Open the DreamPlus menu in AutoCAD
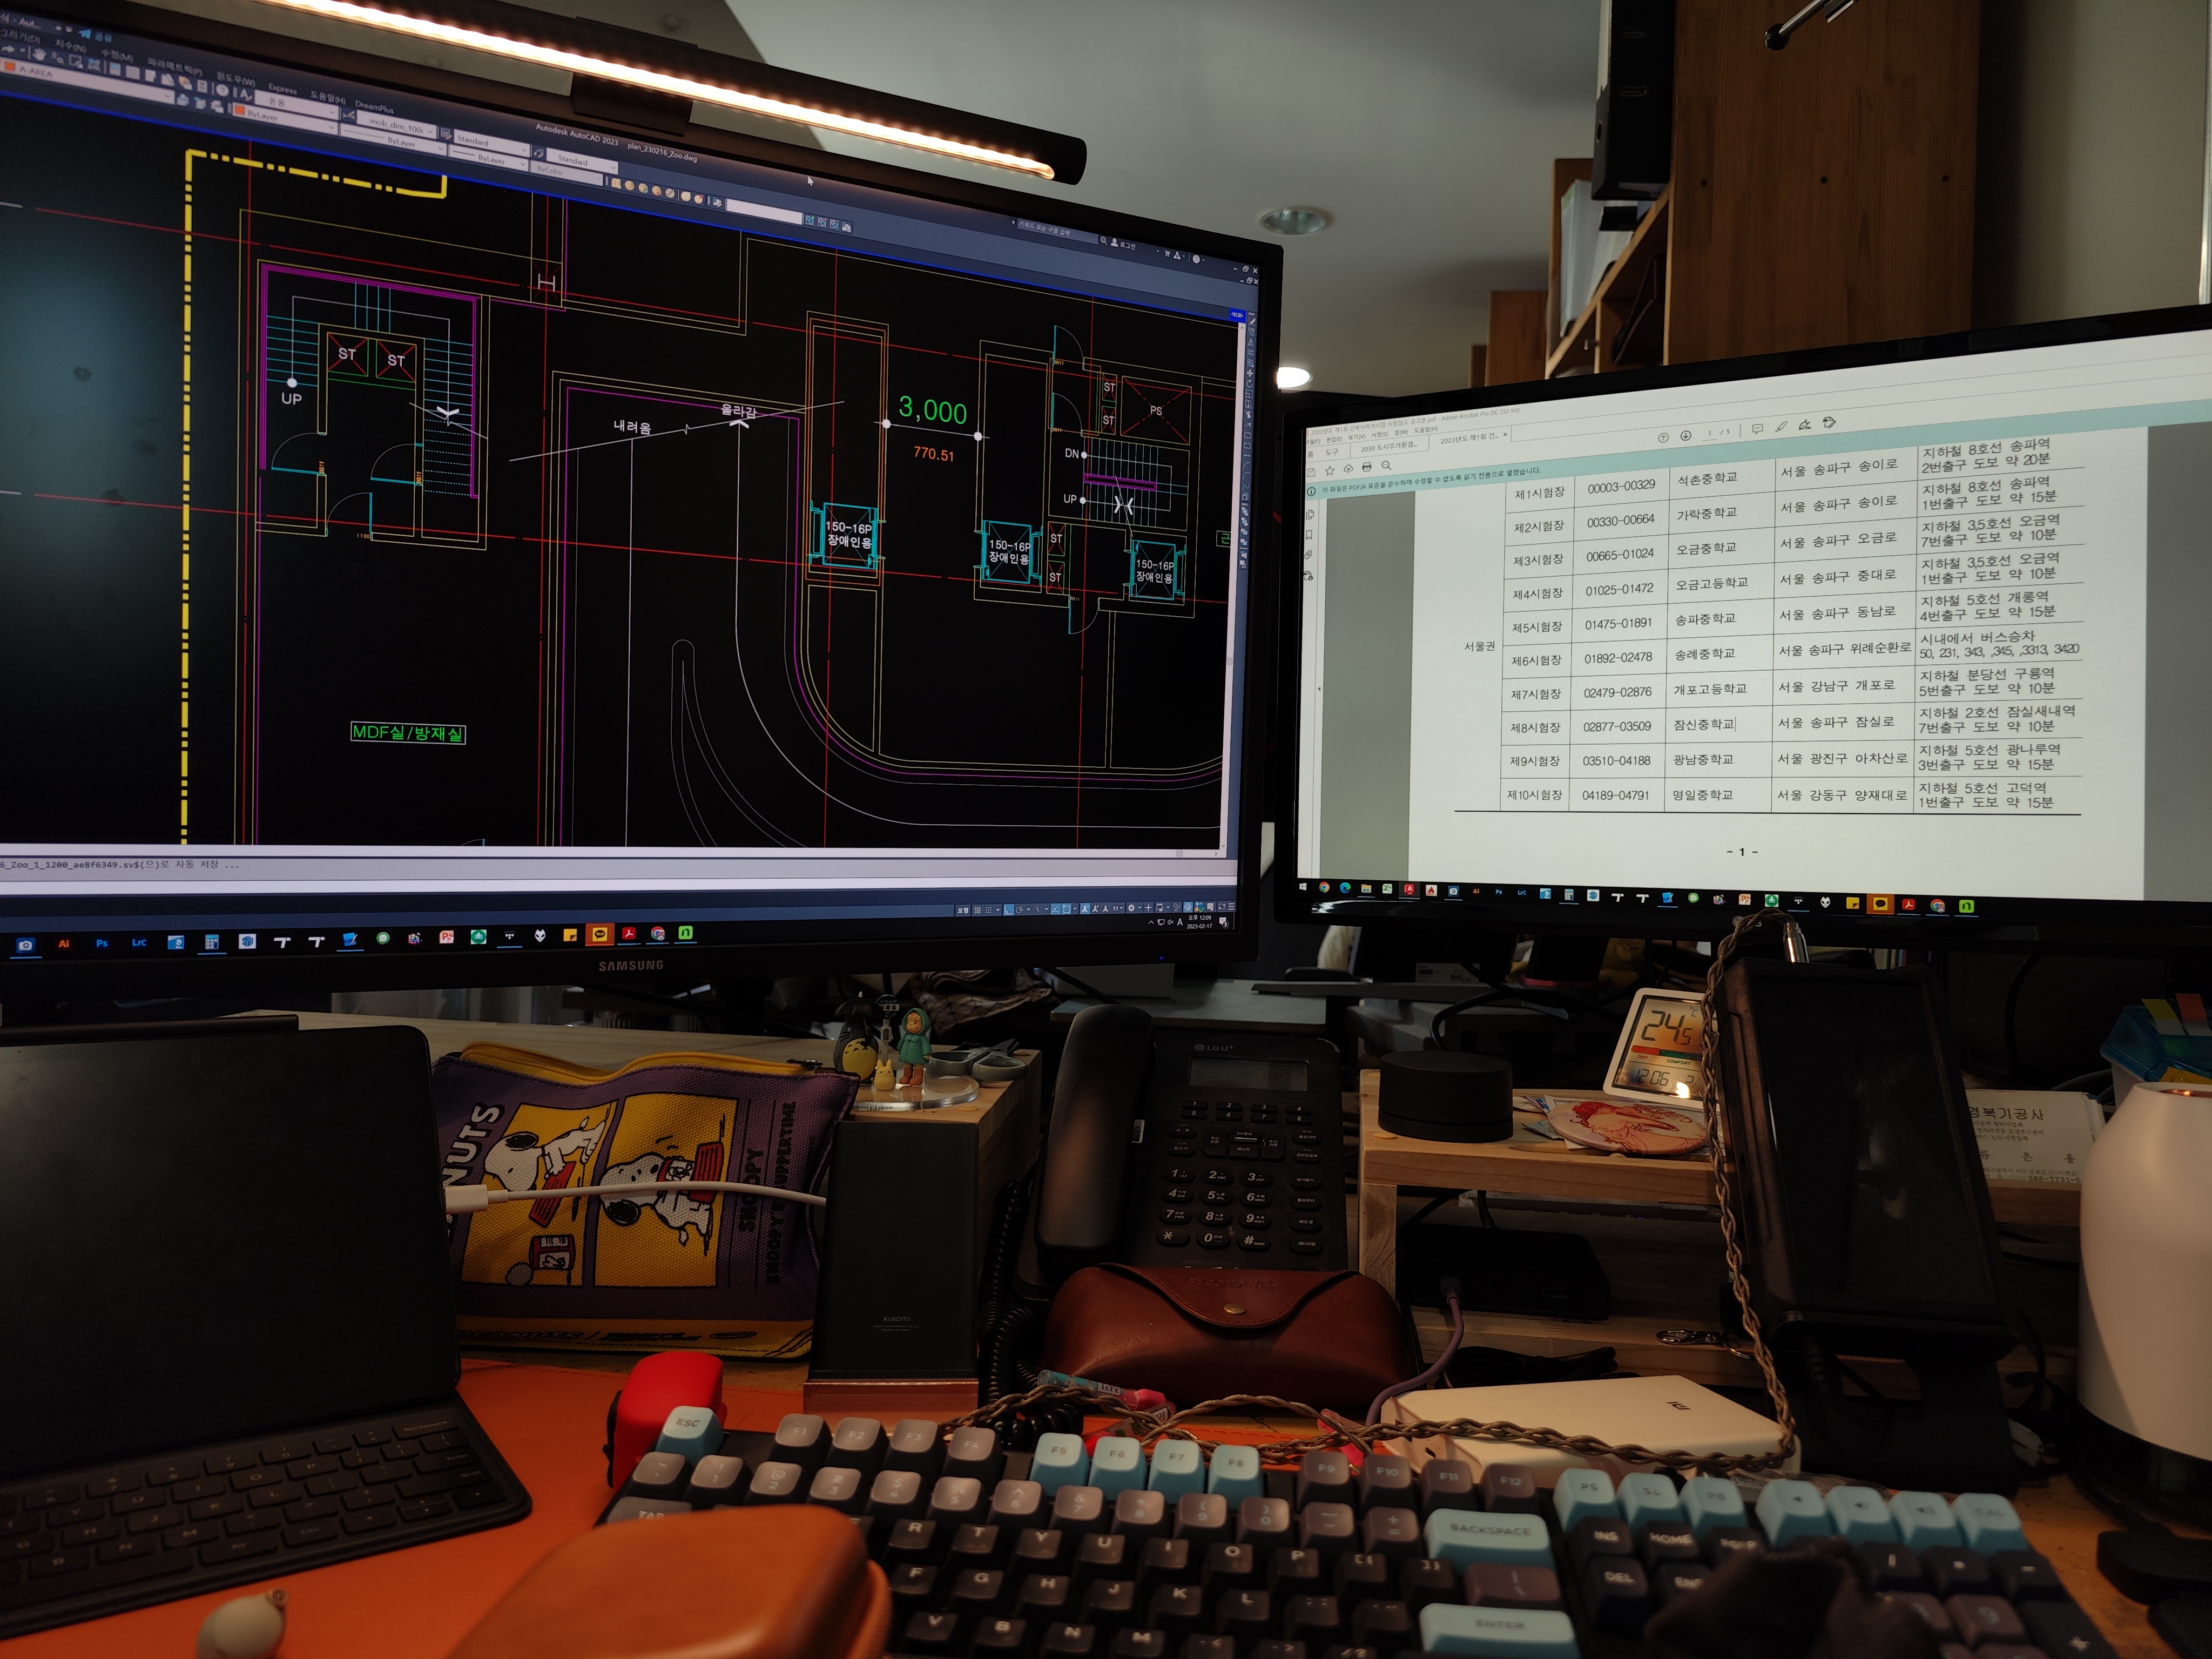 click(x=375, y=108)
